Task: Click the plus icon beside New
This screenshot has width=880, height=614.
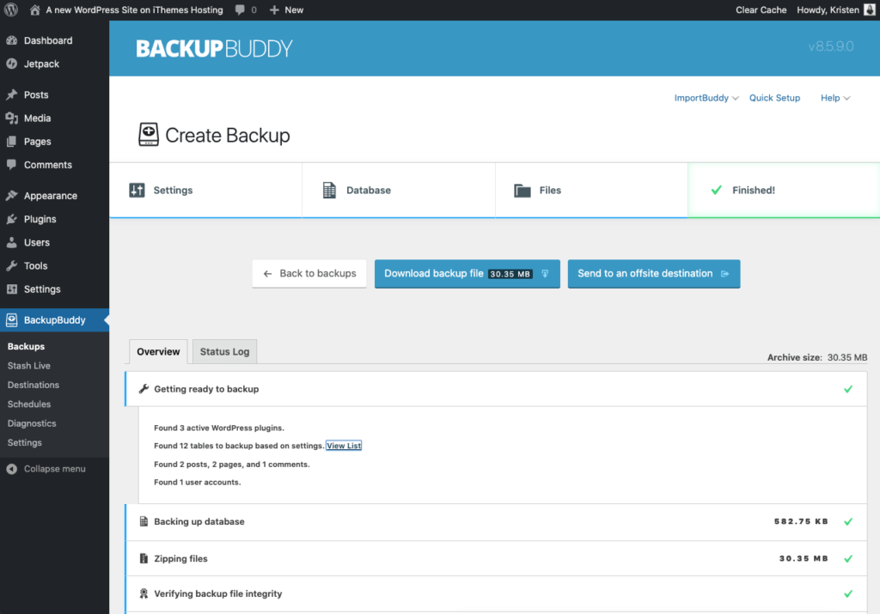Action: [274, 10]
